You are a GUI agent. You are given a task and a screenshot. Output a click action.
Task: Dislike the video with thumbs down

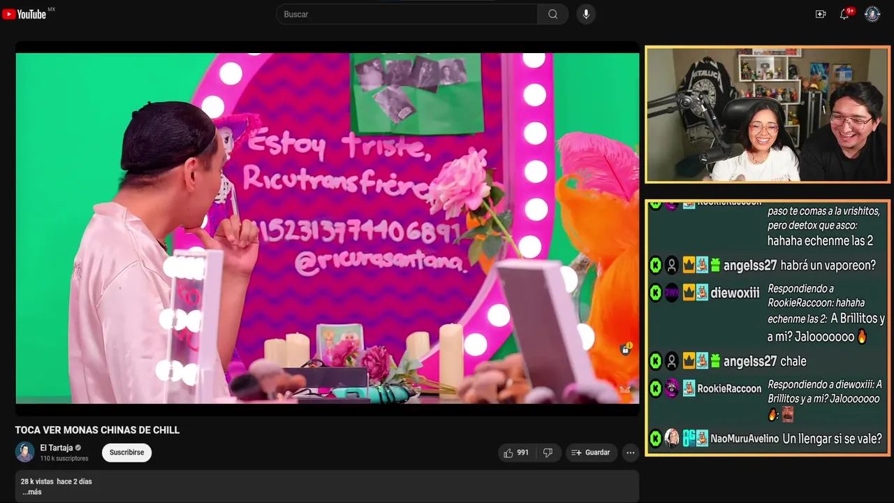[x=548, y=453]
